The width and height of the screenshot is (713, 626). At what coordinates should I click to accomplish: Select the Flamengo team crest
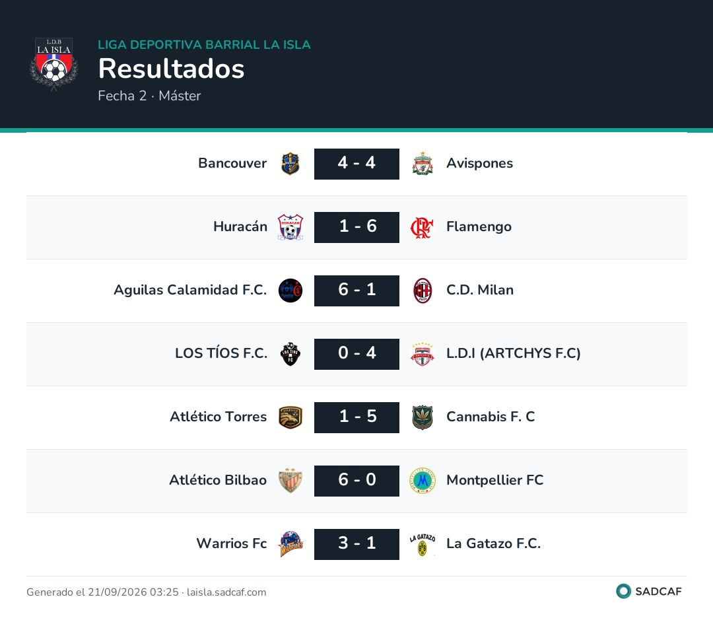pos(423,227)
